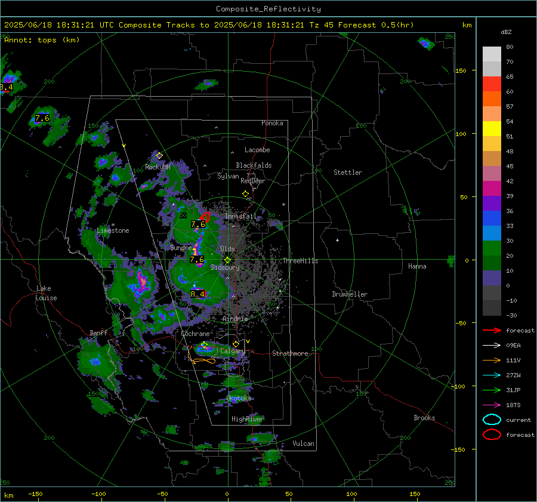
Task: Click the 7.6 tops label west of Innisfail
Action: (198, 224)
